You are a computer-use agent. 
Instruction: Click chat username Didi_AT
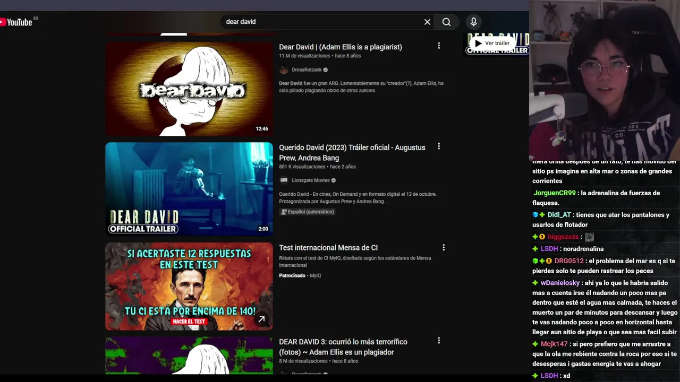point(559,215)
